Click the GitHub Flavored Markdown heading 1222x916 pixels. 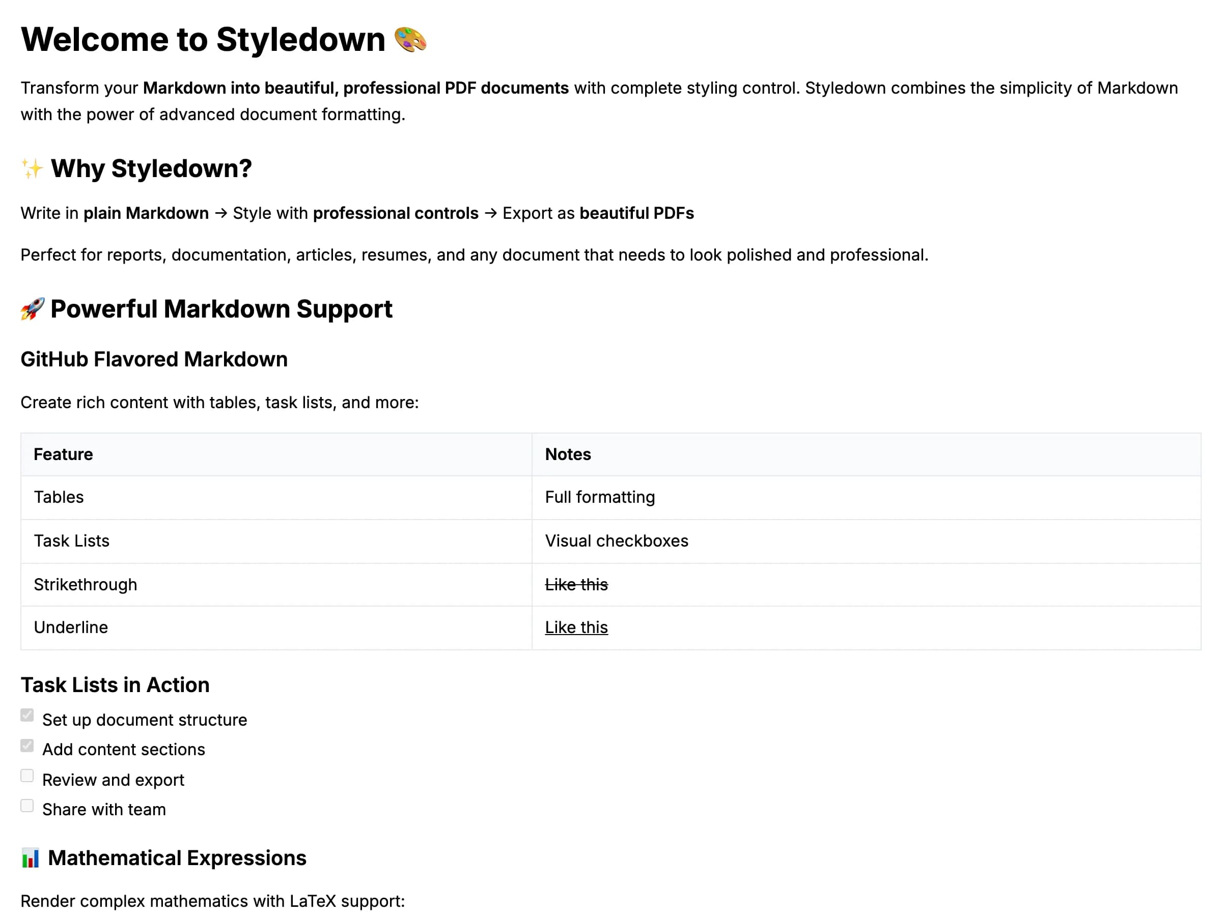[x=154, y=359]
